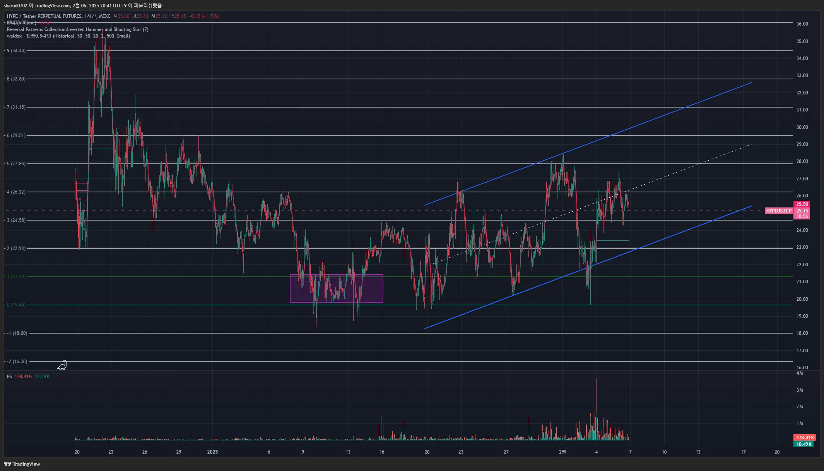Click the Fibonacci label -1 (18.00)
The image size is (824, 471).
17,333
